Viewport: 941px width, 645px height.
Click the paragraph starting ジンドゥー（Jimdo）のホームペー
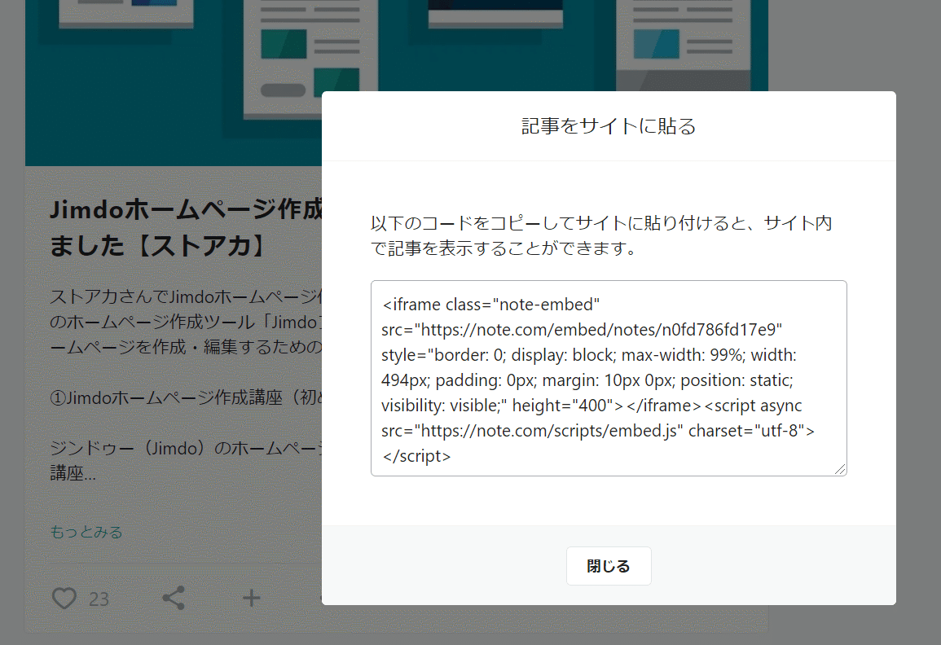click(186, 461)
